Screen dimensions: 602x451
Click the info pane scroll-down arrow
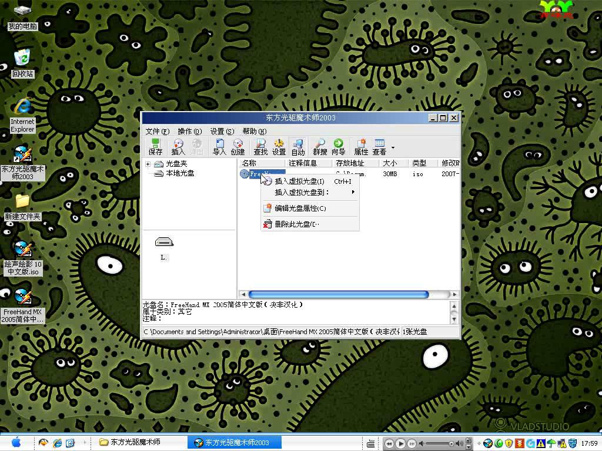point(454,319)
